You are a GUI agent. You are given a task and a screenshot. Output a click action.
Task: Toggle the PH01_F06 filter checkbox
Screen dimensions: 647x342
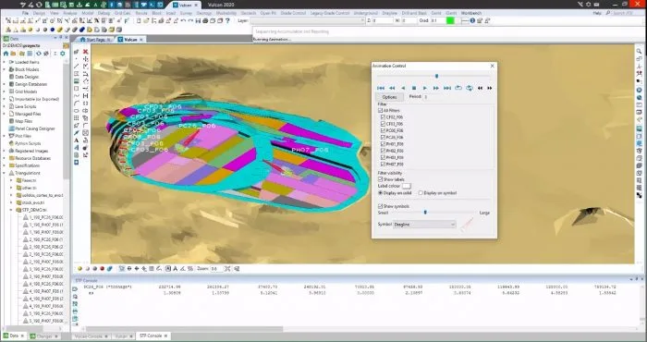pyautogui.click(x=384, y=144)
